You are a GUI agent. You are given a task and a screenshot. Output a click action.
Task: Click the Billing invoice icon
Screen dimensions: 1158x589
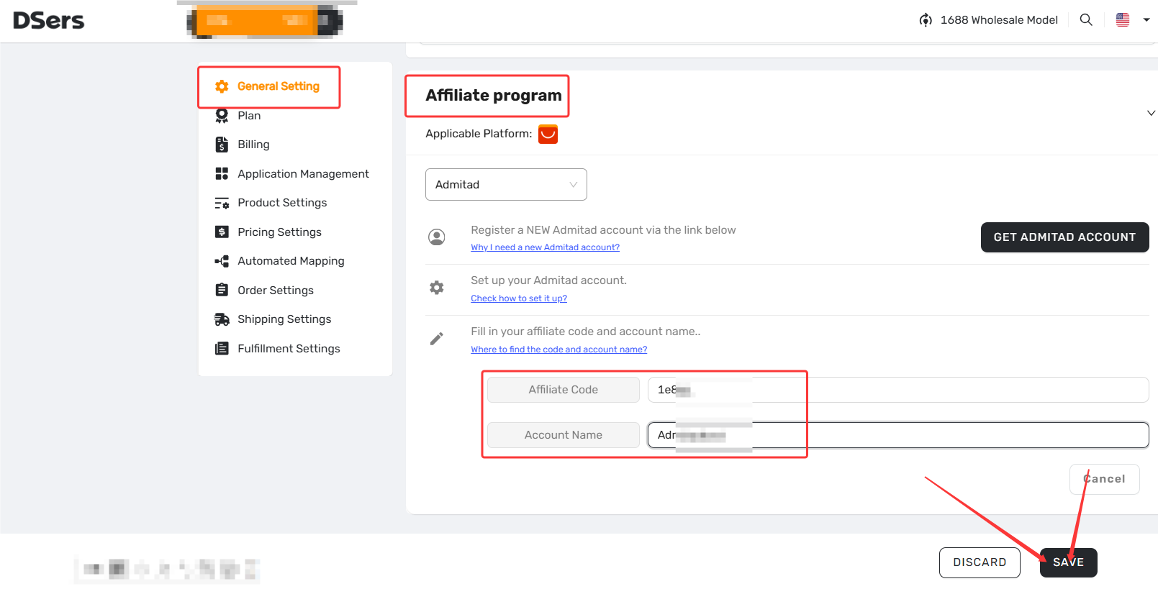[x=222, y=145]
